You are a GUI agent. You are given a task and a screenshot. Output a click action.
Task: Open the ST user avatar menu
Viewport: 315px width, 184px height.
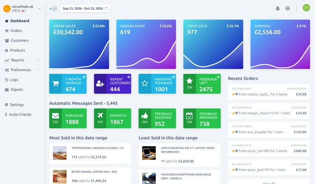306,8
